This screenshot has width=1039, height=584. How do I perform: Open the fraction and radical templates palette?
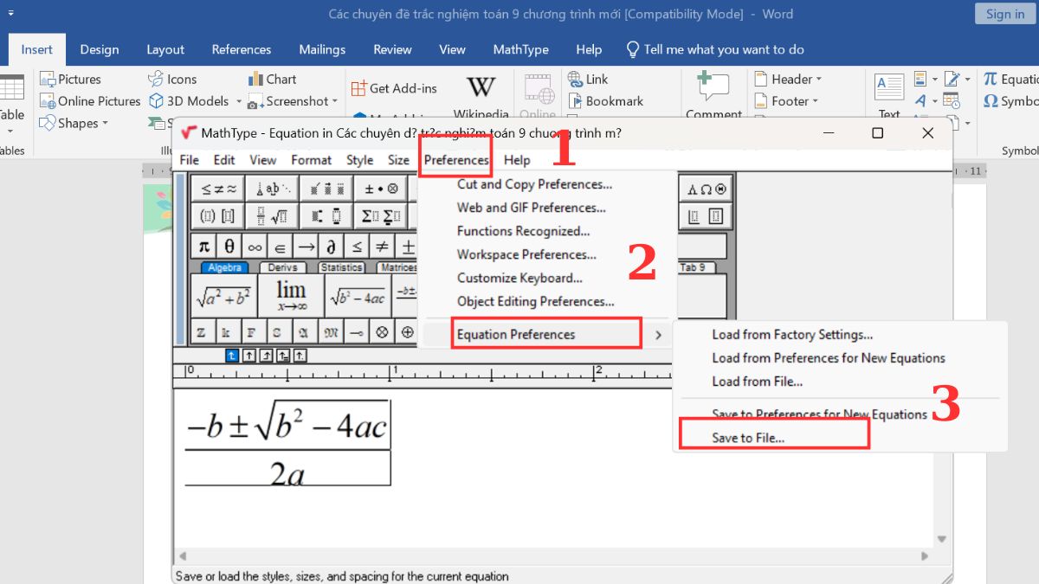[272, 215]
